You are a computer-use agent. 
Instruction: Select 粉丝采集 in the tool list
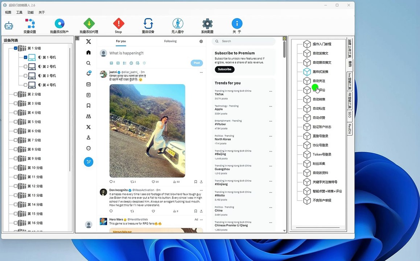click(x=319, y=163)
